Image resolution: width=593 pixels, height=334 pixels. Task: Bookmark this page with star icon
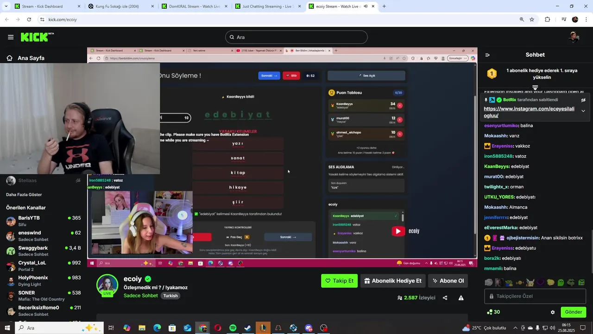pos(532,19)
